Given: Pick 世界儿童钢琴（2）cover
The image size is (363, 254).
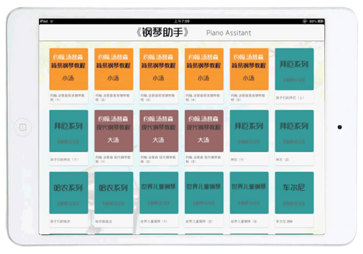Looking at the screenshot, I should click(204, 192).
